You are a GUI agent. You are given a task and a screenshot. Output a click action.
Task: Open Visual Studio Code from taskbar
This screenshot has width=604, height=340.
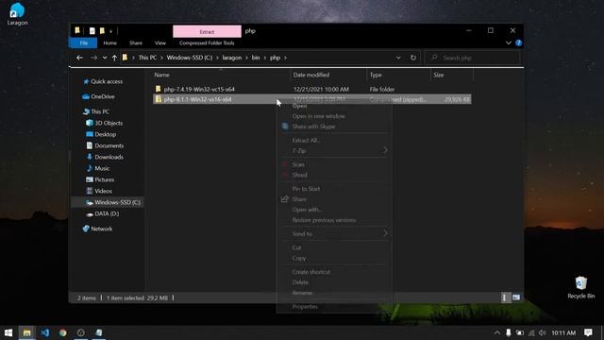coord(45,332)
